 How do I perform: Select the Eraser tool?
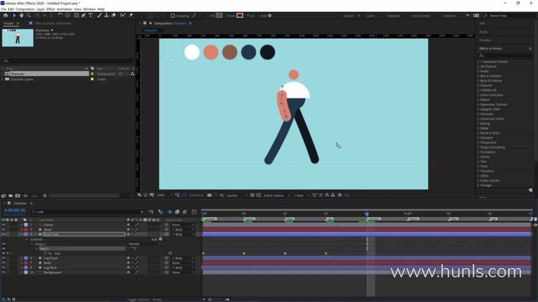[115, 16]
